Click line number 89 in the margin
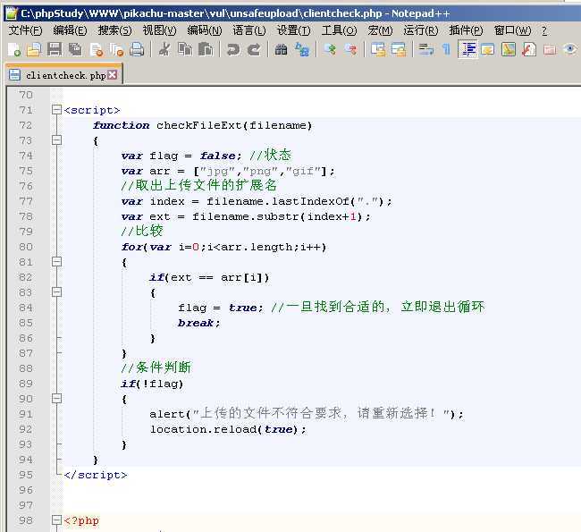The image size is (581, 532). (26, 384)
